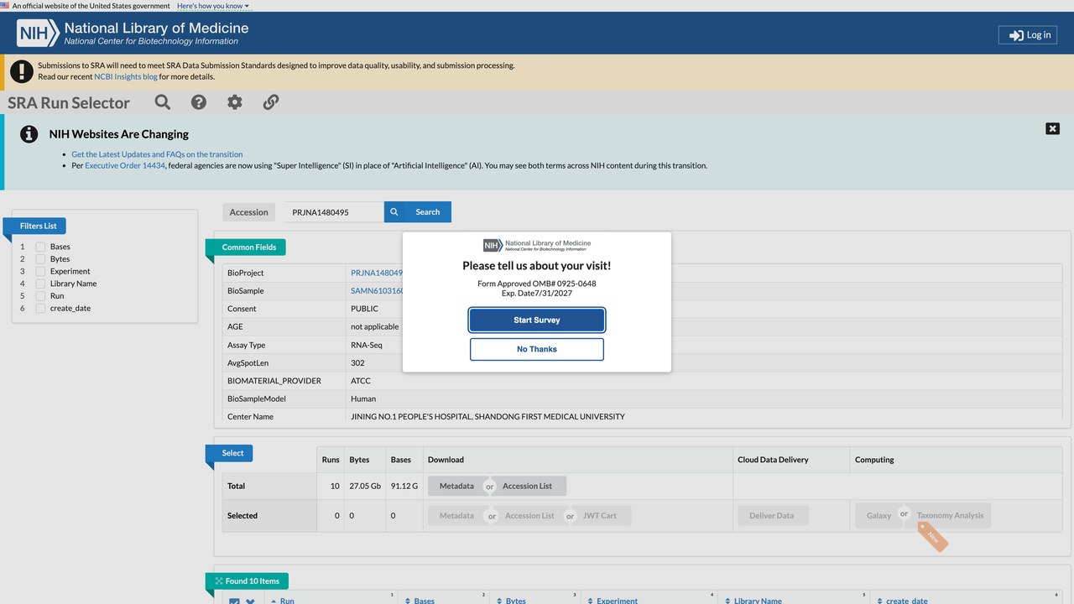The image size is (1074, 604).
Task: Download Metadata in the Total row
Action: [x=456, y=486]
